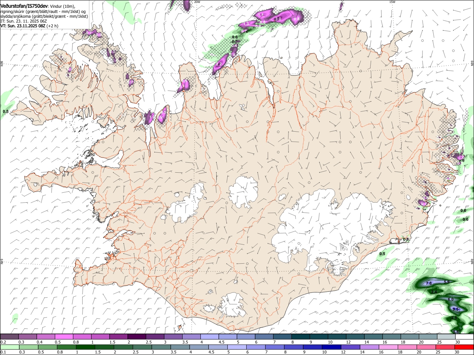The width and height of the screenshot is (474, 355).
Task: Click the 2.4 precipitation value on the map
Action: pyautogui.click(x=434, y=292)
